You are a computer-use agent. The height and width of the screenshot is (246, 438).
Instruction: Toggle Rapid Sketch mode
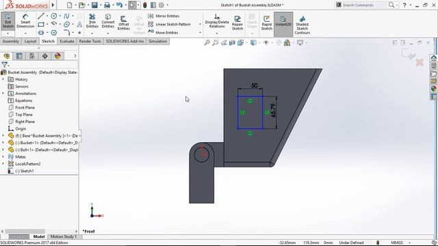pos(266,23)
